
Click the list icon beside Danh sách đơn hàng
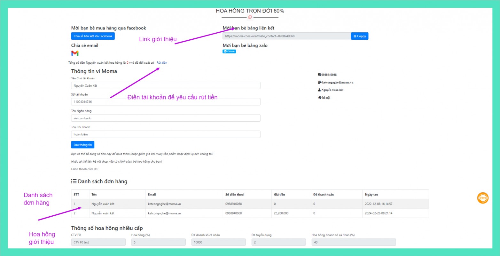tap(74, 181)
